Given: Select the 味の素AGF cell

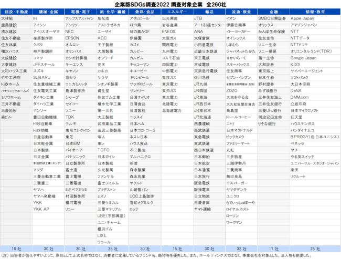Looking at the screenshot, I should [145, 32].
